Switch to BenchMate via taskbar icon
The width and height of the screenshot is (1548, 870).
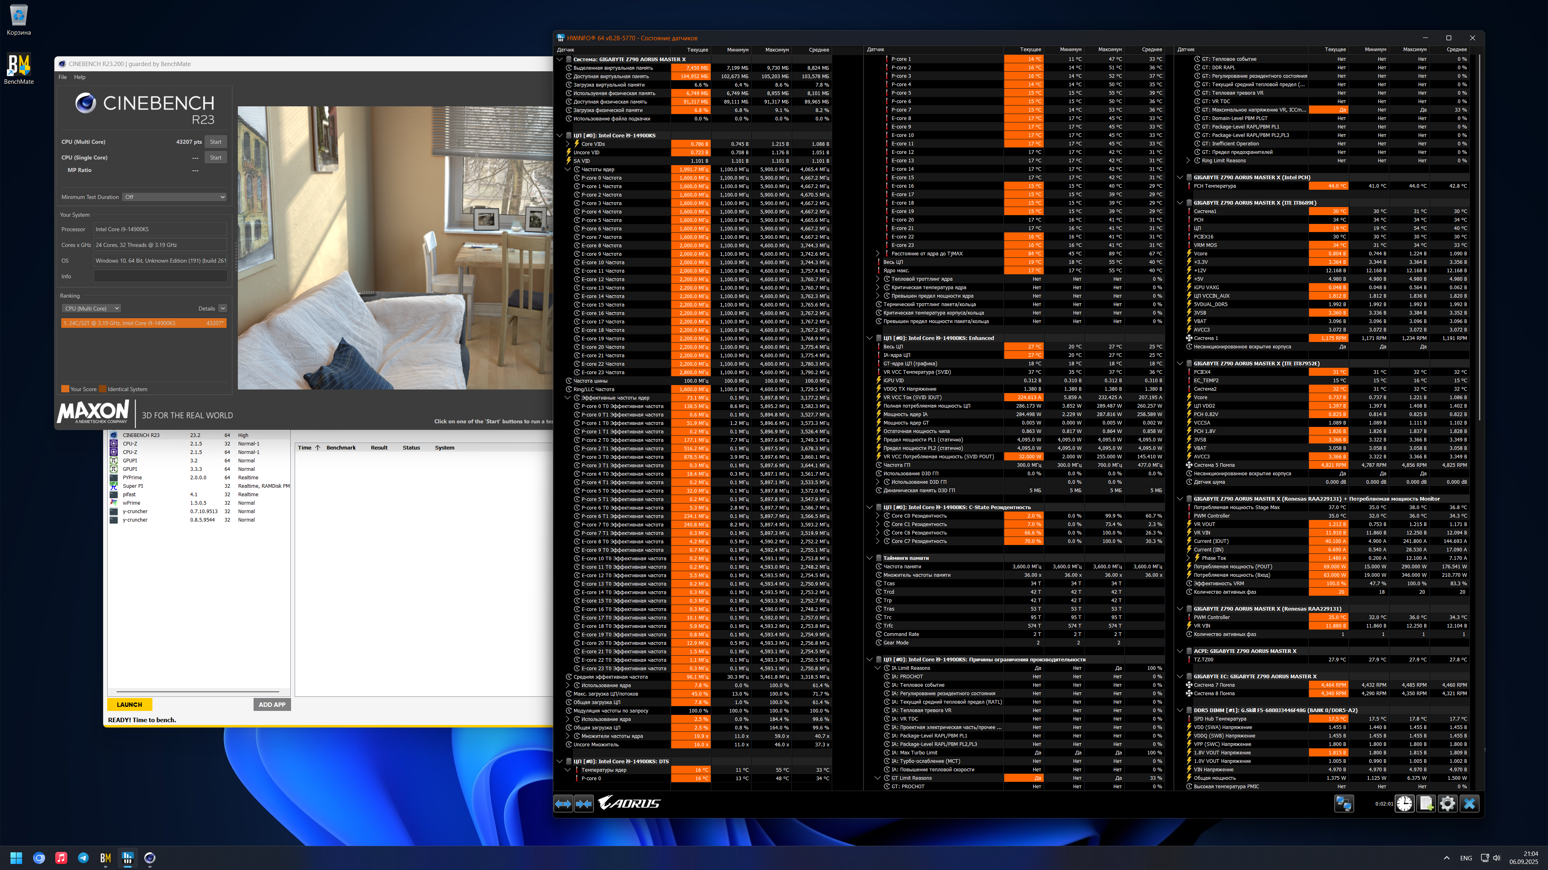coord(105,858)
